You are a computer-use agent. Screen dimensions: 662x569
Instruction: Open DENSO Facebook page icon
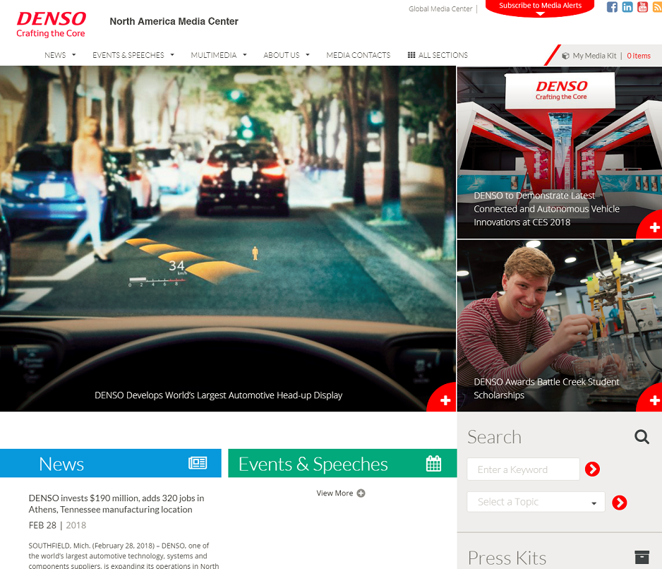pyautogui.click(x=612, y=7)
